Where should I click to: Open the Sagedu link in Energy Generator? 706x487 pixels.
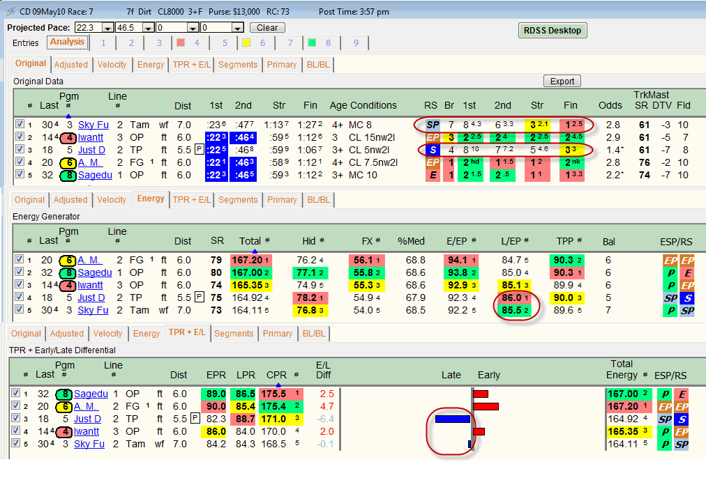pos(95,273)
